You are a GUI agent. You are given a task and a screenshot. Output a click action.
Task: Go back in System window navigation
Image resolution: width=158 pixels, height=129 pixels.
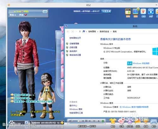click(68, 31)
